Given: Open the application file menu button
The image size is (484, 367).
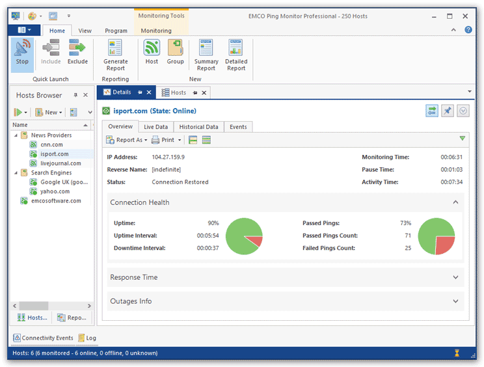Looking at the screenshot, I should 24,30.
